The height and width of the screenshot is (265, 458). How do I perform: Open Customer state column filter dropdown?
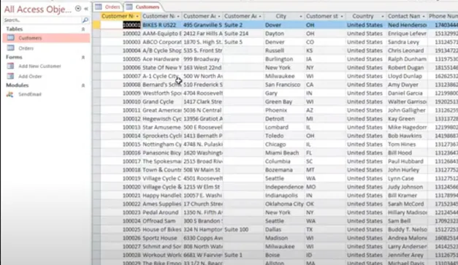coord(342,16)
